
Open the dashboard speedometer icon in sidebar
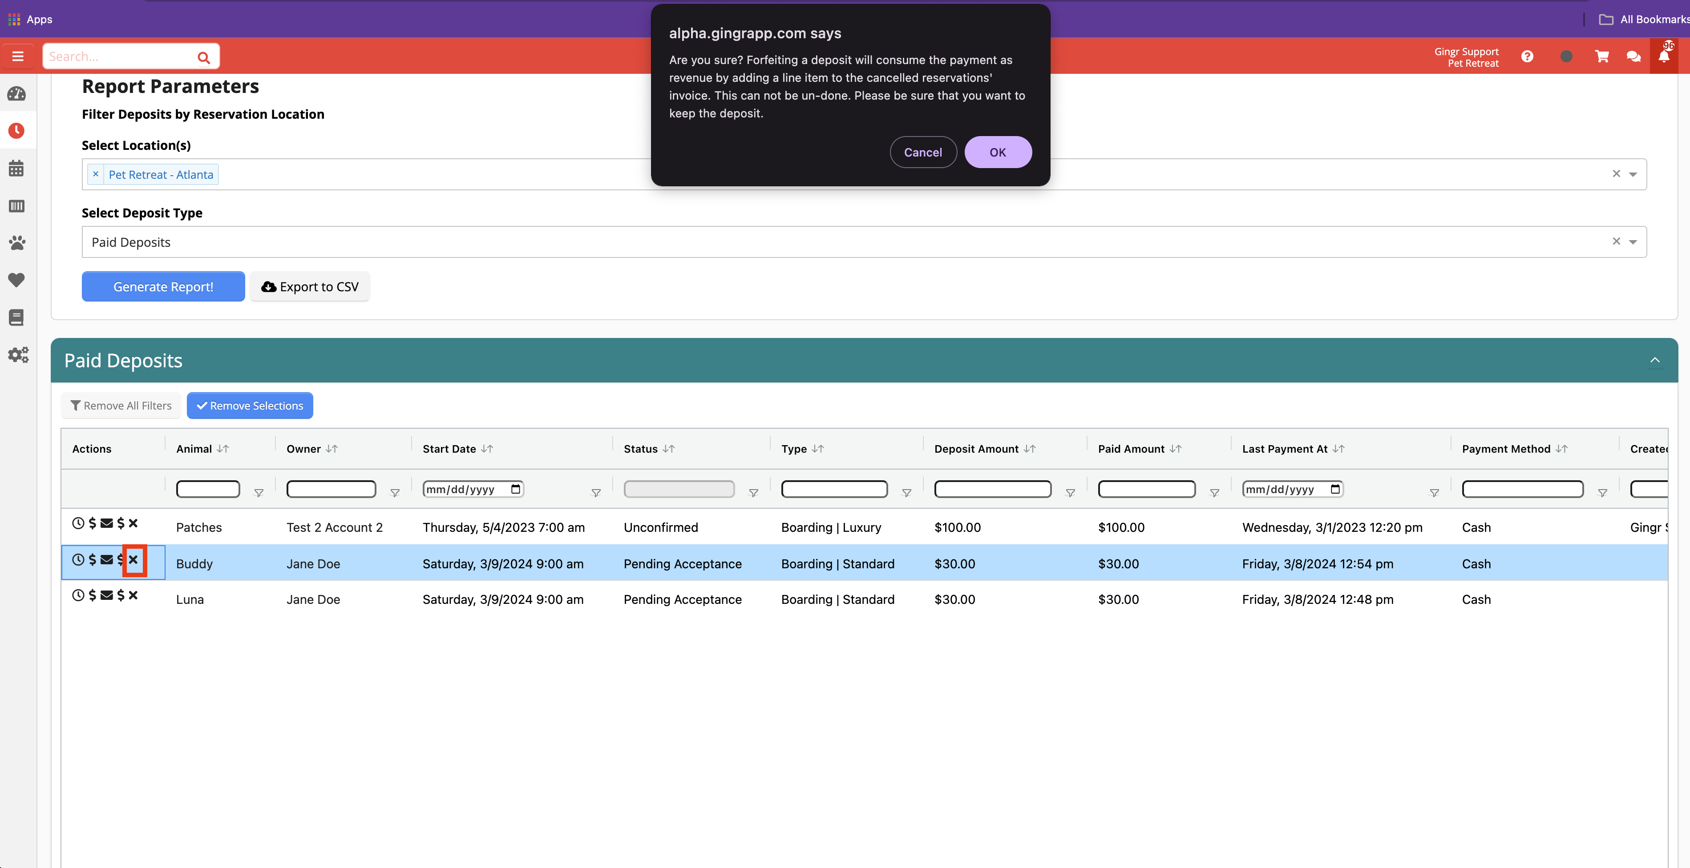17,94
